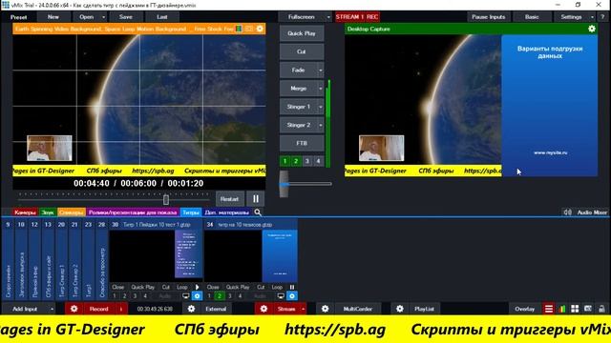Click the Pause Inputs button
The image size is (611, 343).
coord(488,17)
